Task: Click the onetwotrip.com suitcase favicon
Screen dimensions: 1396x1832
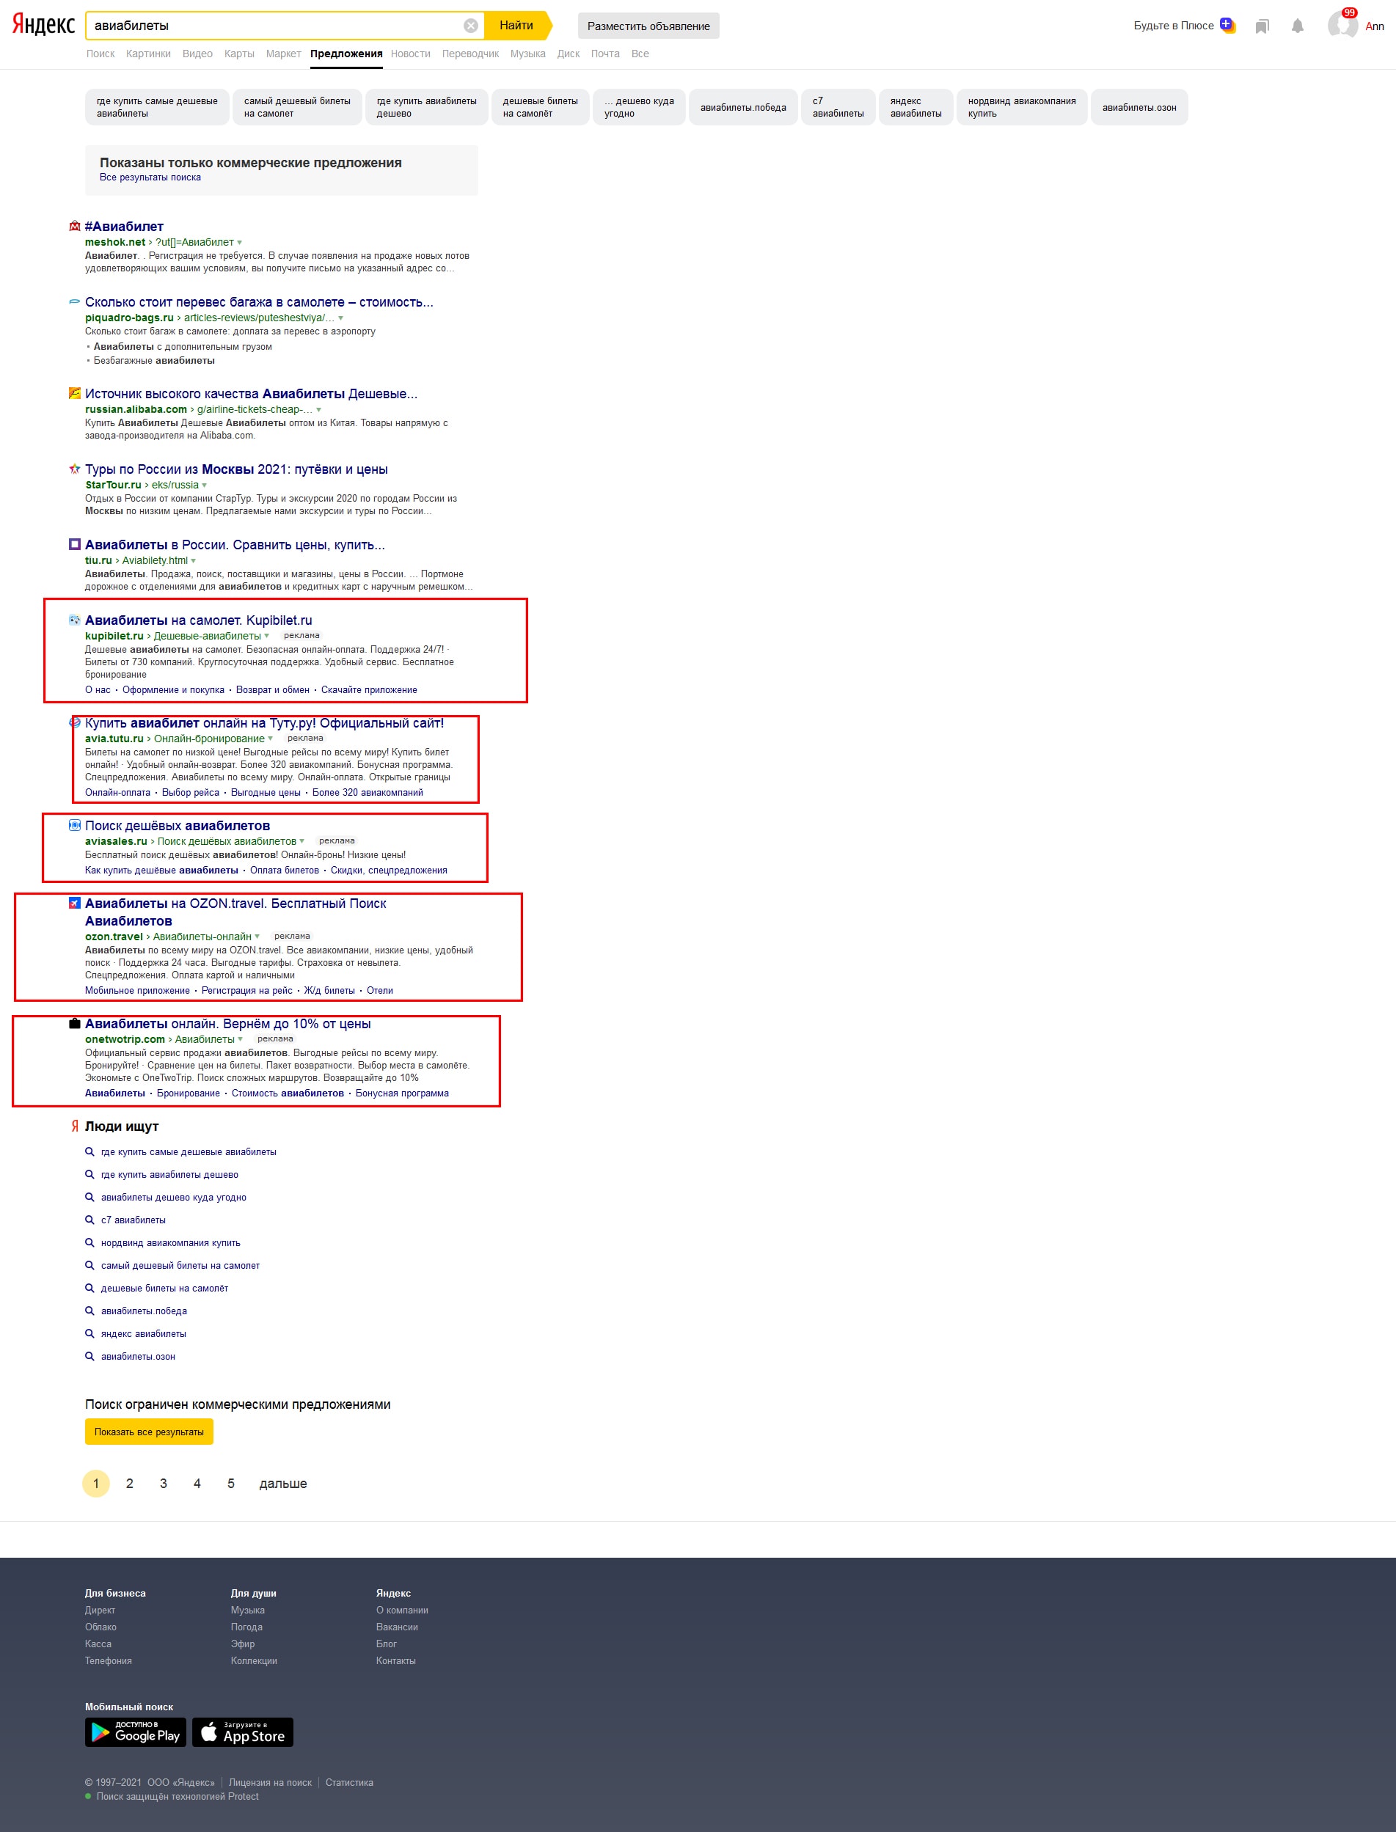Action: point(75,1024)
